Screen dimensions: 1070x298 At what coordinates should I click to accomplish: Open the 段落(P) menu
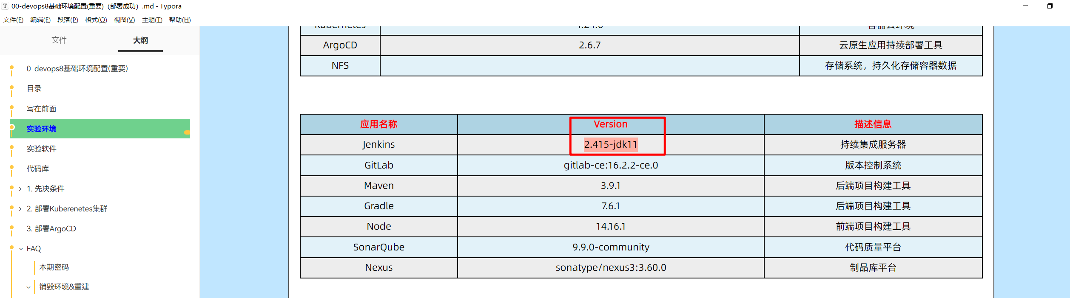coord(68,20)
